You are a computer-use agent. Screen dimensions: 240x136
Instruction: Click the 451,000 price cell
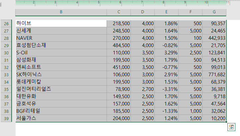[119, 67]
